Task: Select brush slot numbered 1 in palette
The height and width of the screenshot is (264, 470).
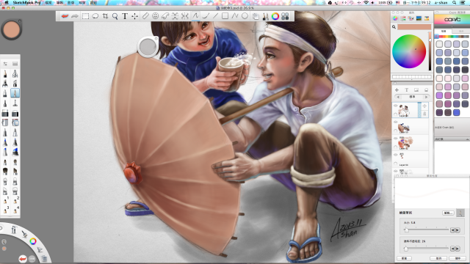Action: [x=5, y=200]
